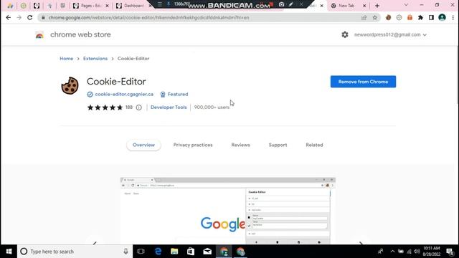Click the "900,000+ users" text
The image size is (459, 258).
pos(212,107)
